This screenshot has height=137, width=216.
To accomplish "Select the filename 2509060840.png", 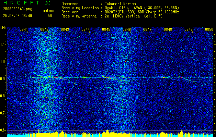I will [18, 9].
